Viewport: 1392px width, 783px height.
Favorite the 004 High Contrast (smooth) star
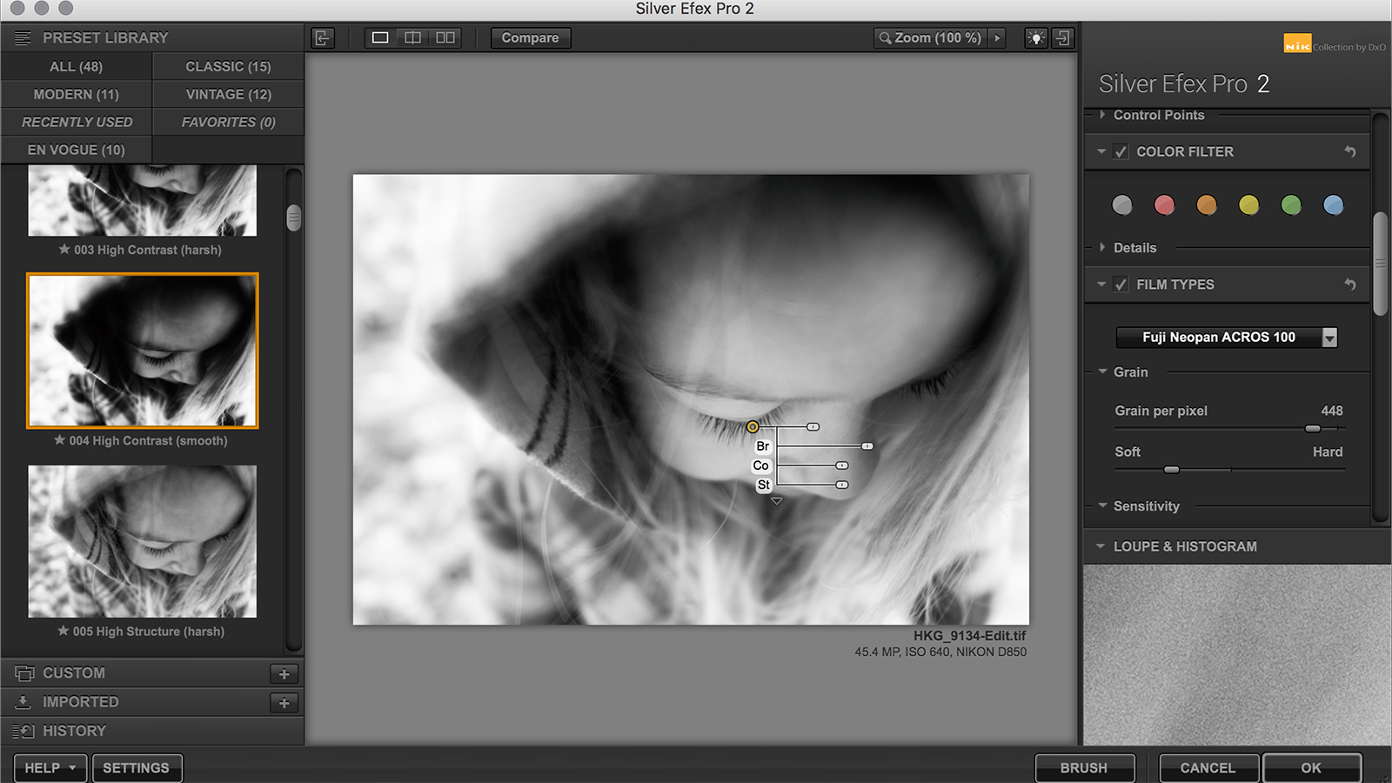tap(59, 440)
